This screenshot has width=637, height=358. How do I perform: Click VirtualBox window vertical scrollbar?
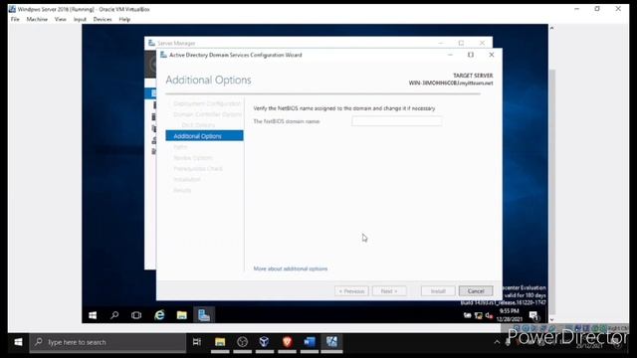click(551, 191)
